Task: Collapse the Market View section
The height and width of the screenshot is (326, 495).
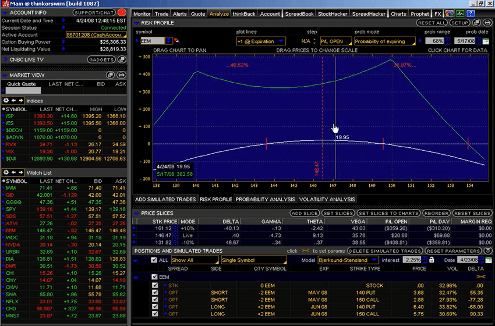Action: pos(5,76)
